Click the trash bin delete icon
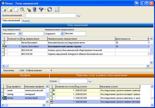 [x=35, y=10]
